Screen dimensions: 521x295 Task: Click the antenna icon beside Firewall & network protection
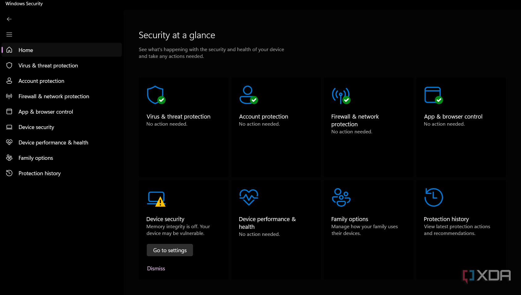click(x=9, y=96)
